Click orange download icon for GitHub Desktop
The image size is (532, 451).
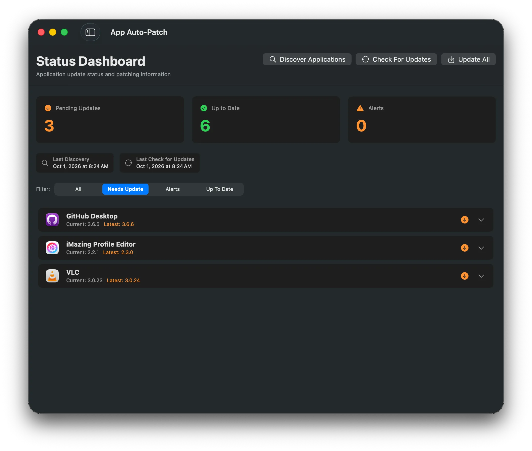coord(465,220)
